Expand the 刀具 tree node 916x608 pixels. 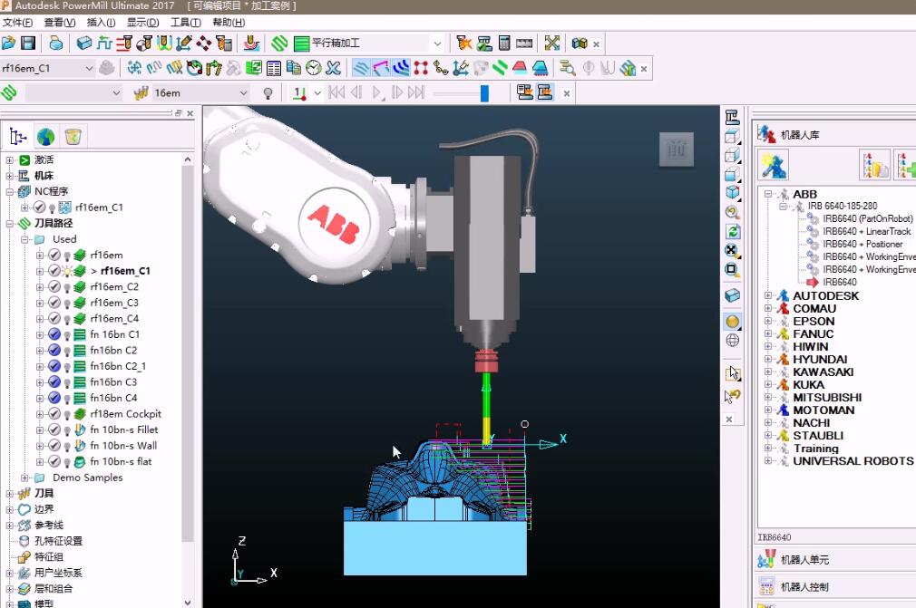(x=9, y=494)
